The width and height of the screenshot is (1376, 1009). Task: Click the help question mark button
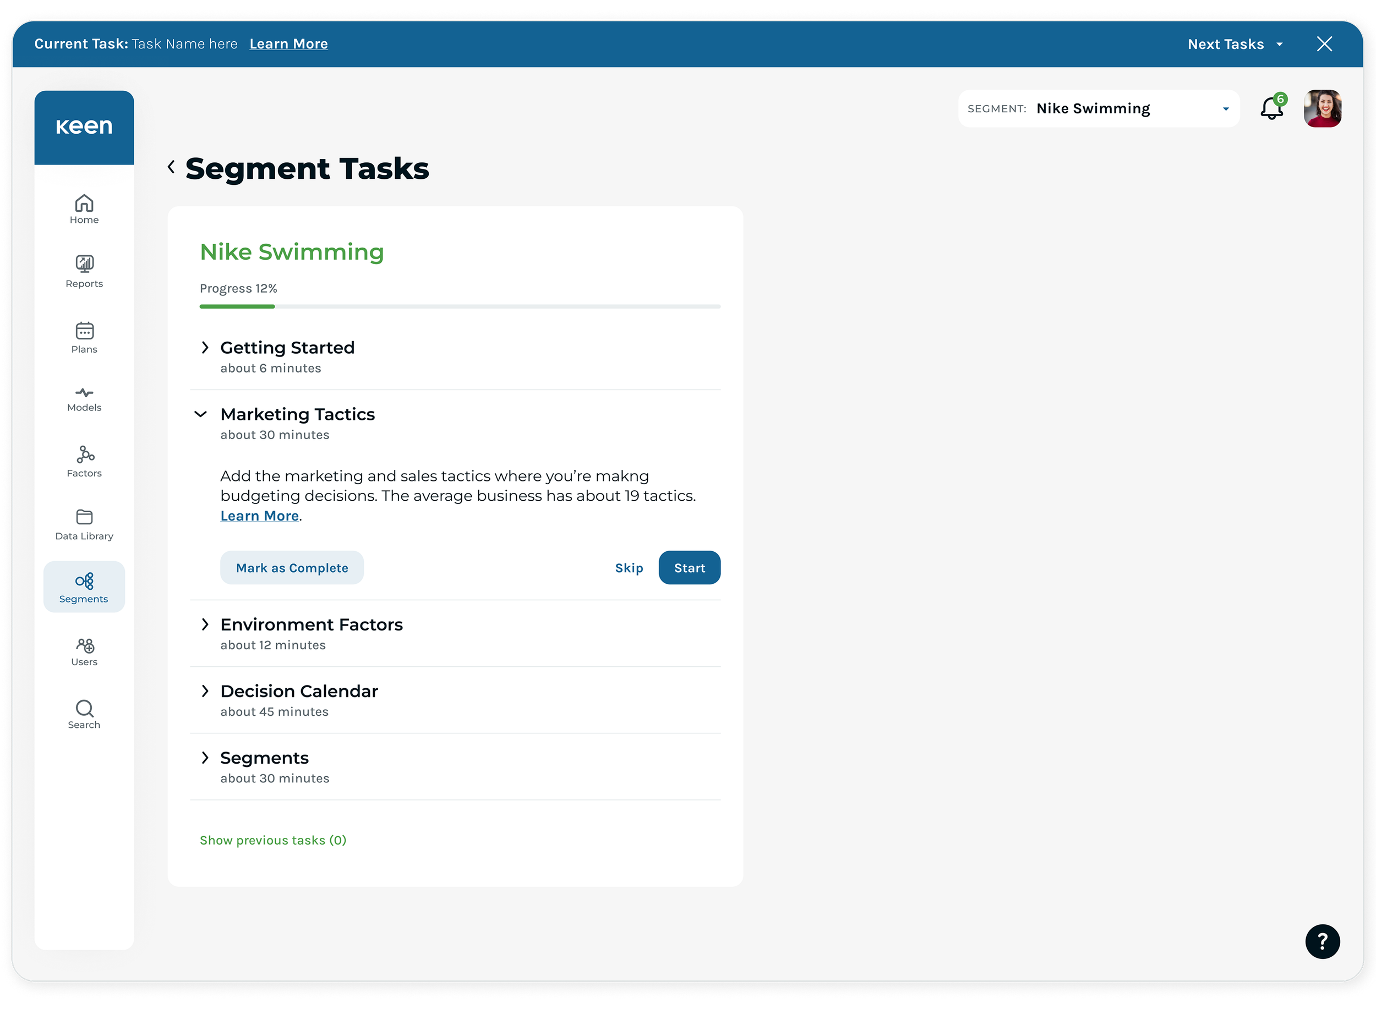(1322, 941)
